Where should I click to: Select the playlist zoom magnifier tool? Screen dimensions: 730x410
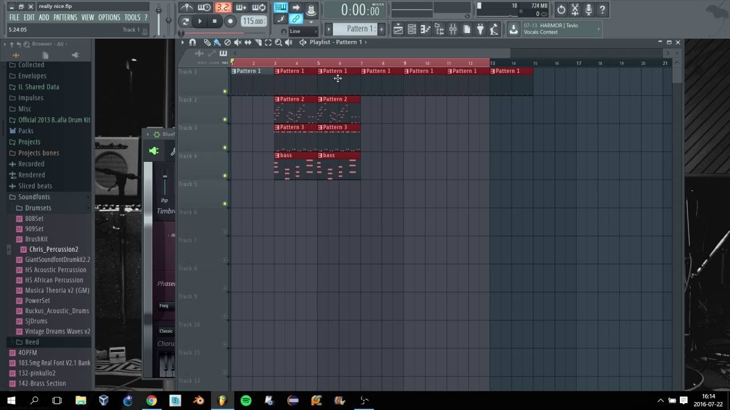click(x=278, y=42)
